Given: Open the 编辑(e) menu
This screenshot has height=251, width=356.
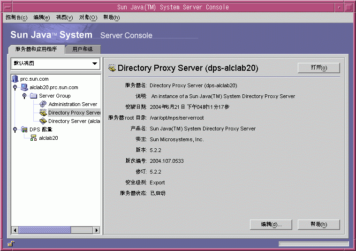Looking at the screenshot, I should (42, 17).
